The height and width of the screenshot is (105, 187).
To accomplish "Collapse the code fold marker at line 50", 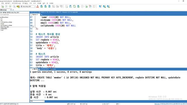I will click(33, 27).
